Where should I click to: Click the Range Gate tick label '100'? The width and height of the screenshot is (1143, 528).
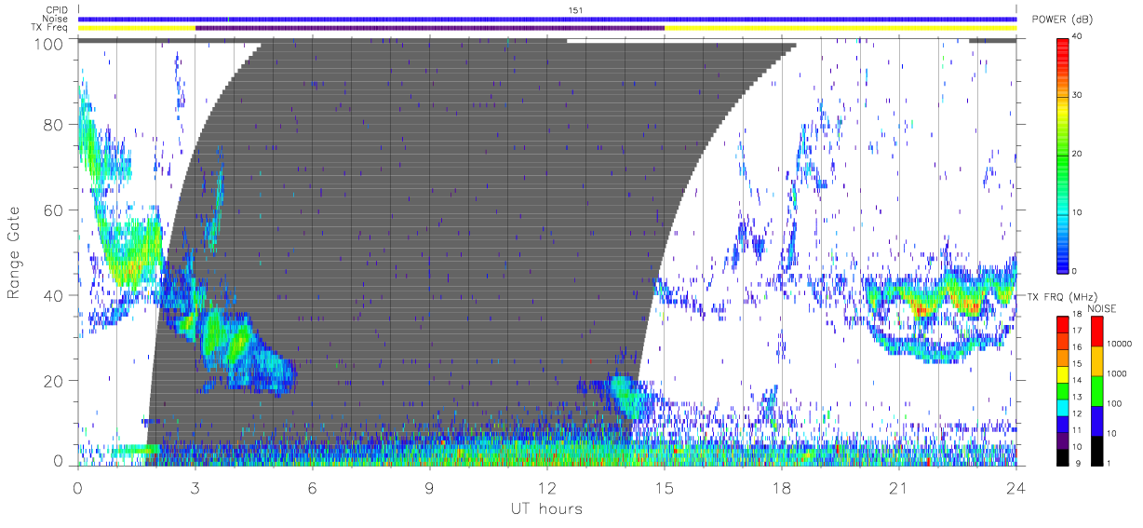pyautogui.click(x=49, y=44)
